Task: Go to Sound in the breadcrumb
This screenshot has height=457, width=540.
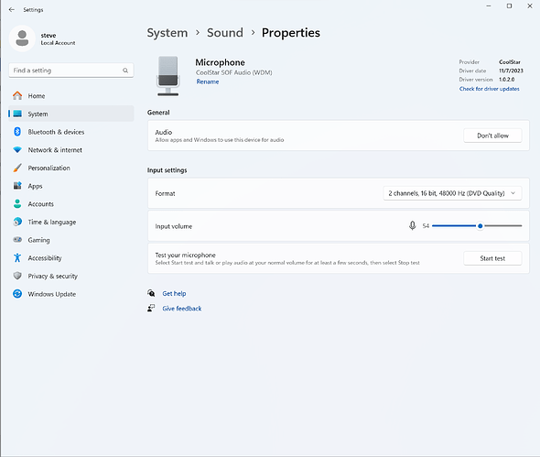Action: click(225, 33)
